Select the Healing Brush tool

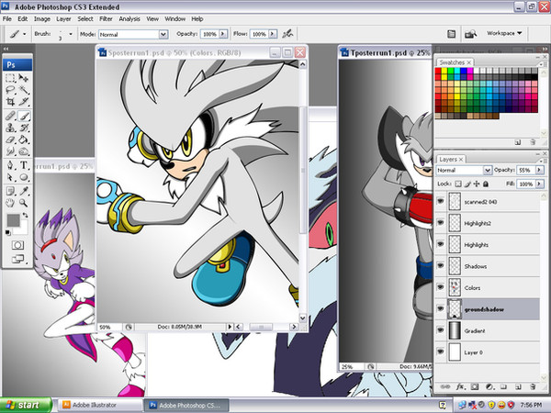point(10,116)
